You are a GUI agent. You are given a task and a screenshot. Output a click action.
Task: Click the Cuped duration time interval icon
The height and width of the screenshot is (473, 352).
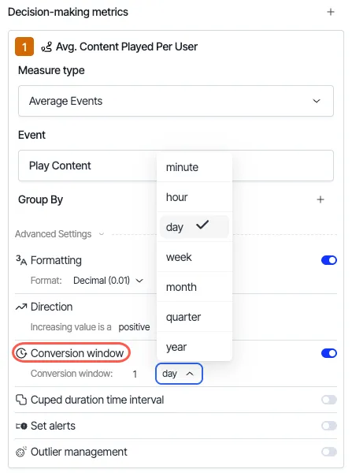point(21,400)
